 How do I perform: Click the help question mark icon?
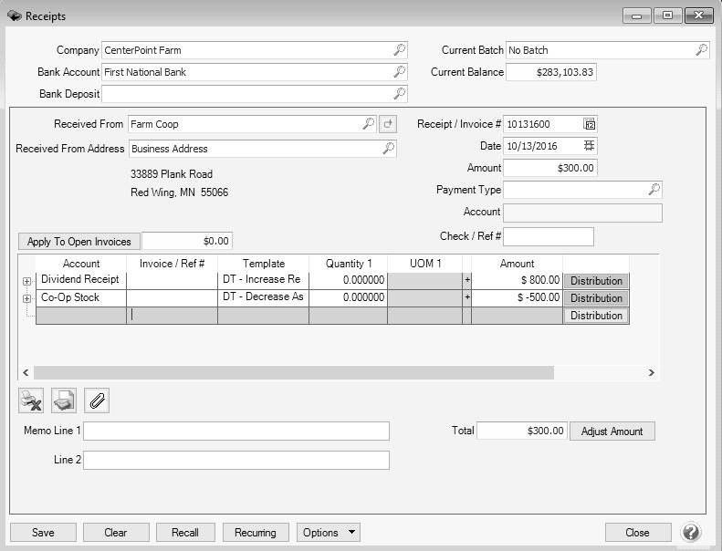(x=691, y=532)
